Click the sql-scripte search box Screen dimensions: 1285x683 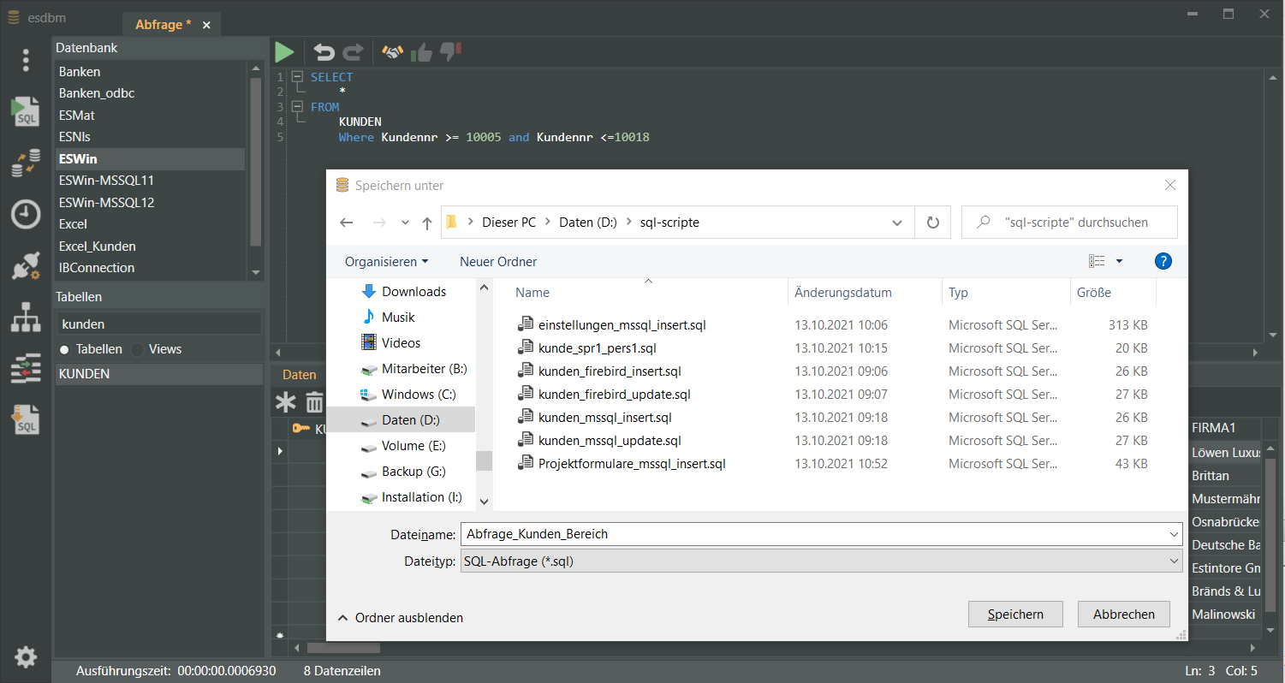(1069, 223)
